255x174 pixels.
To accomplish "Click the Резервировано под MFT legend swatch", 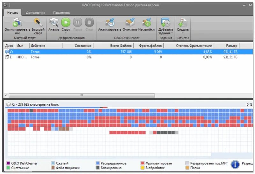I will 187,163.
